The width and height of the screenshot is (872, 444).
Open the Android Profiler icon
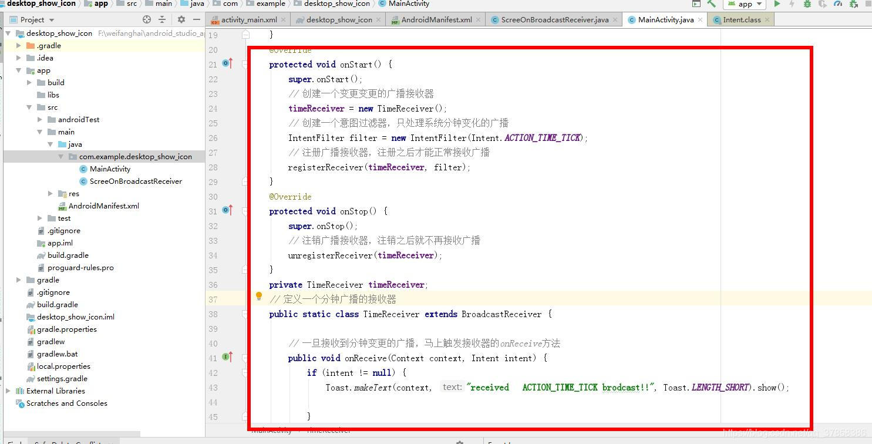(839, 4)
